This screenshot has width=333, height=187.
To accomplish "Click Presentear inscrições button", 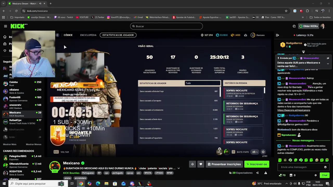I will (x=224, y=164).
